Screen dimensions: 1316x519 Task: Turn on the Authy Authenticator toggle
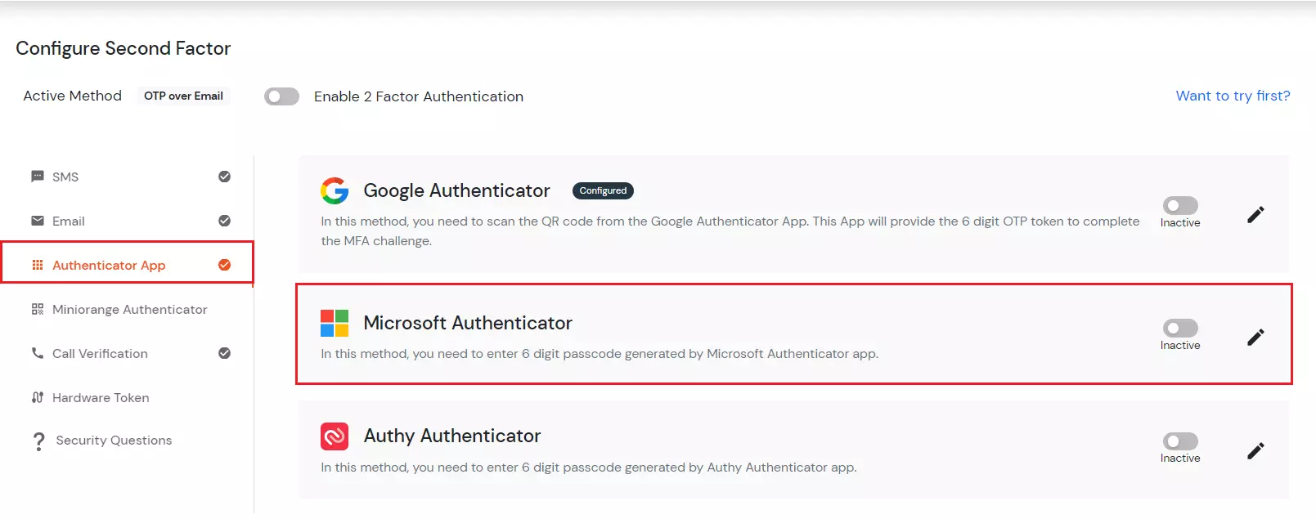(x=1179, y=442)
